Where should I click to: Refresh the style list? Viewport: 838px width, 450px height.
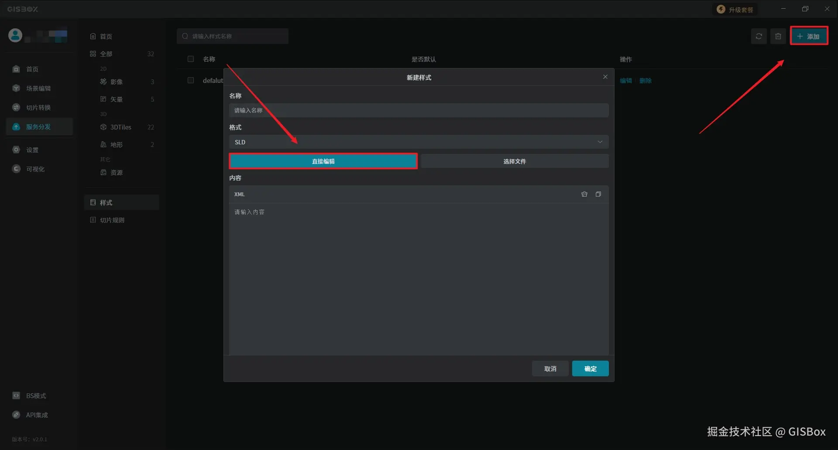759,36
